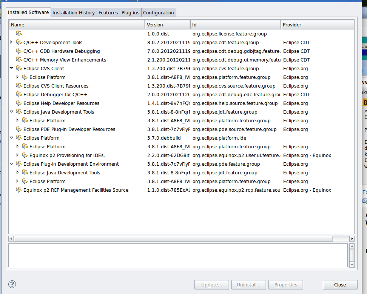Expand the C/C++ Development Tools node
Screen dimensions: 367x294
point(11,42)
